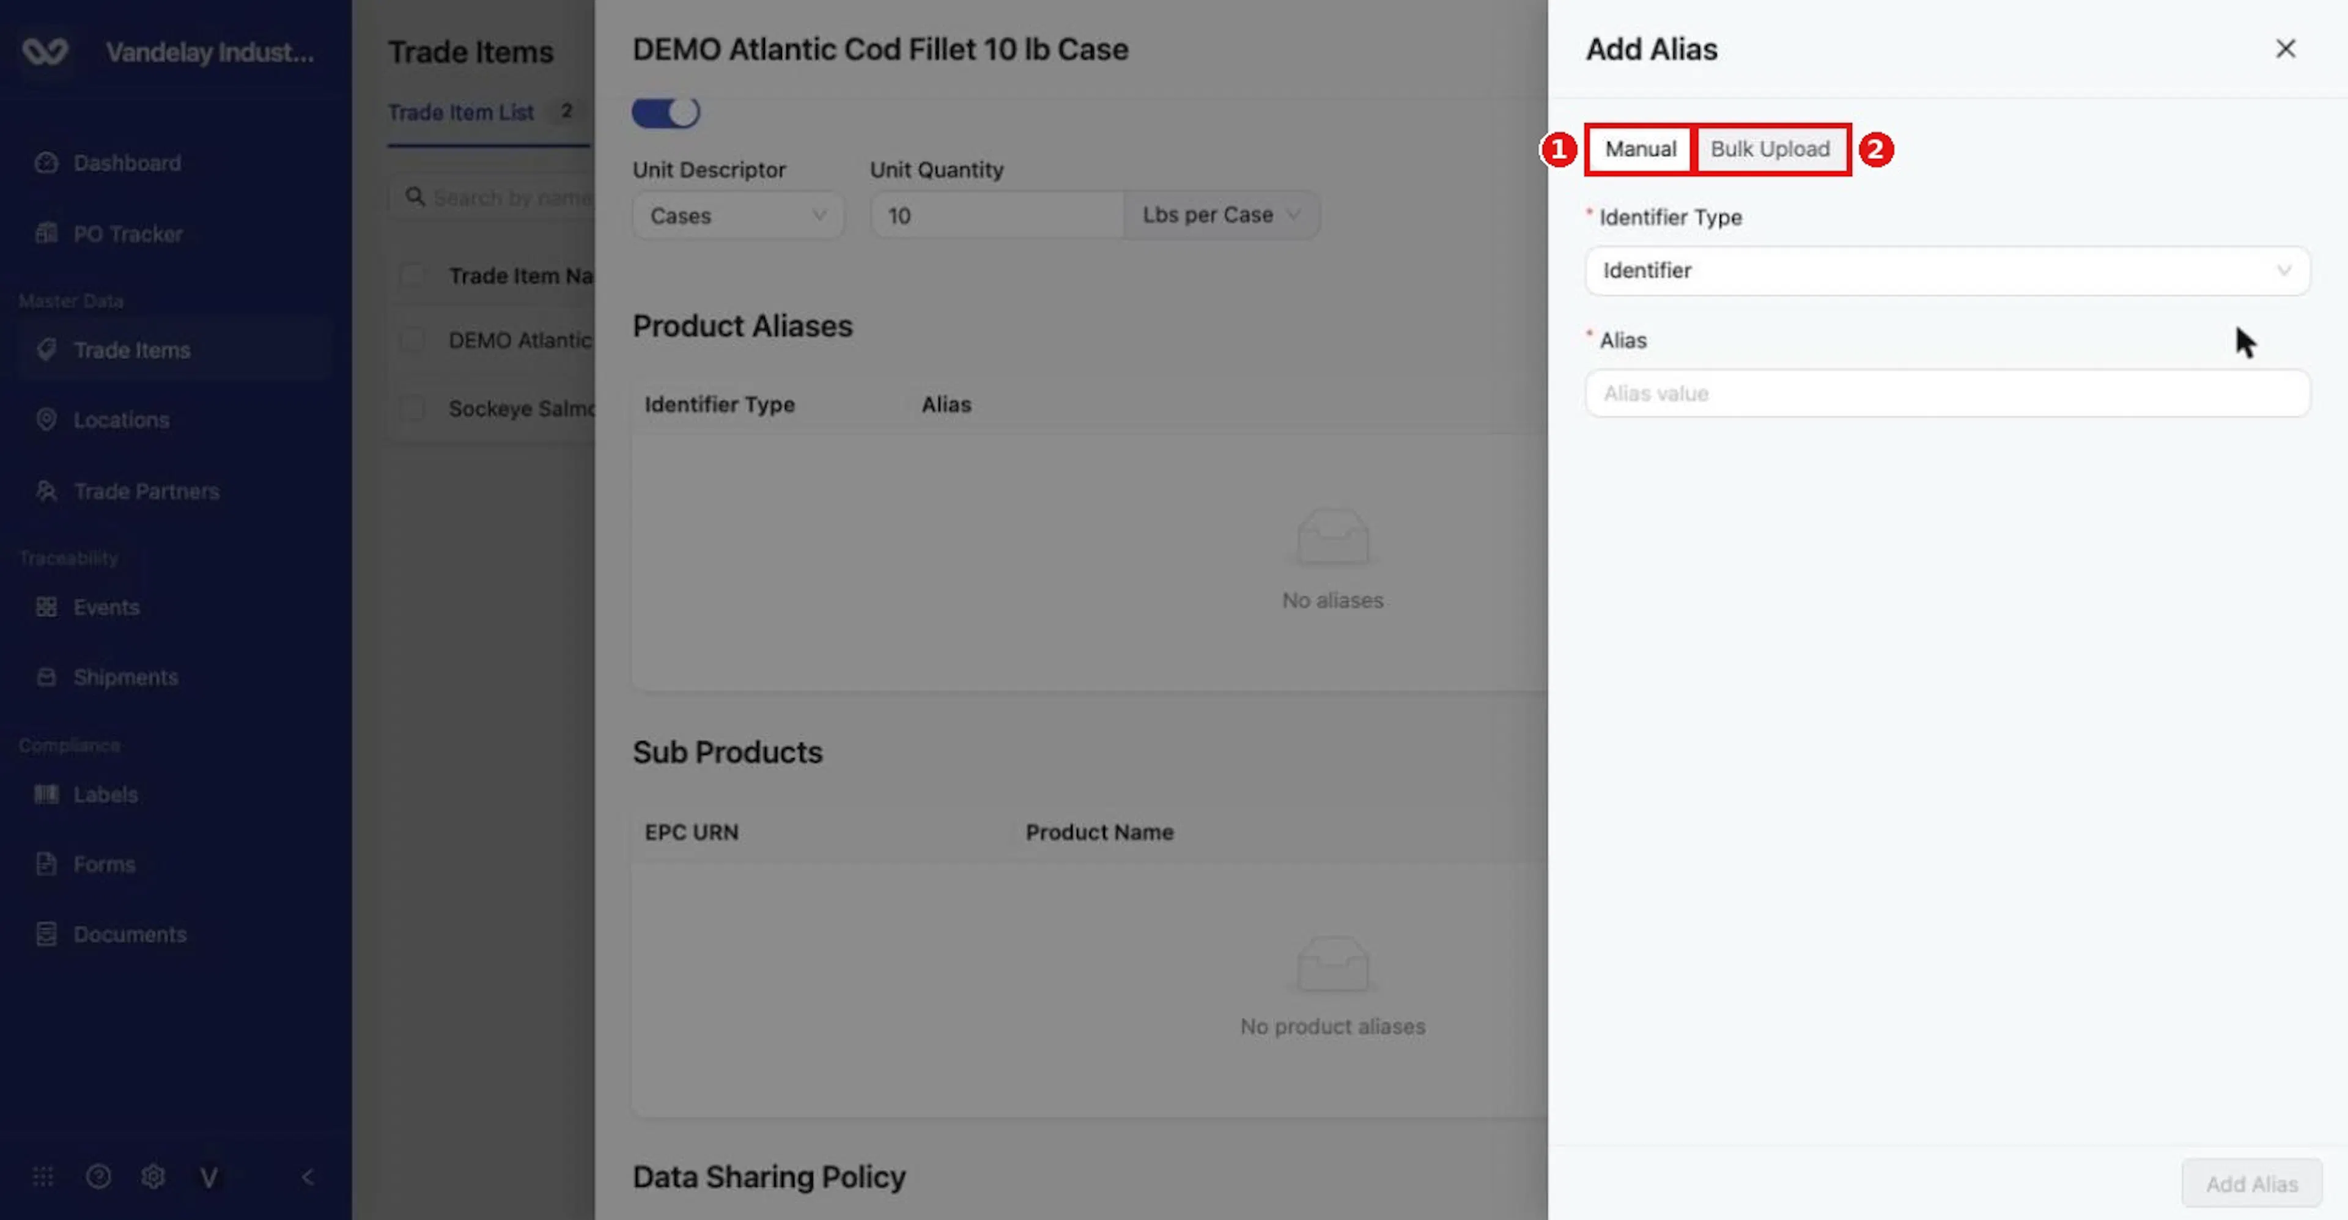Open Documents icon in sidebar
The width and height of the screenshot is (2348, 1220).
[x=46, y=934]
